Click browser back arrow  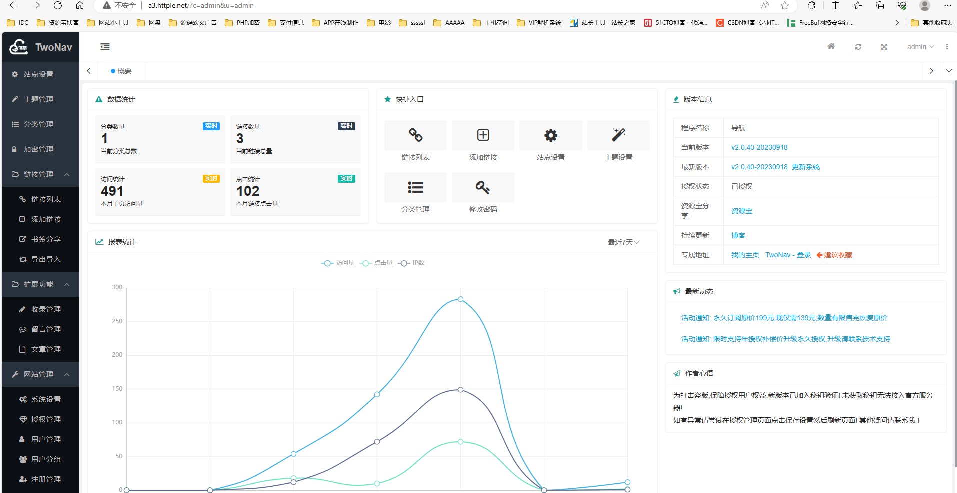point(14,5)
